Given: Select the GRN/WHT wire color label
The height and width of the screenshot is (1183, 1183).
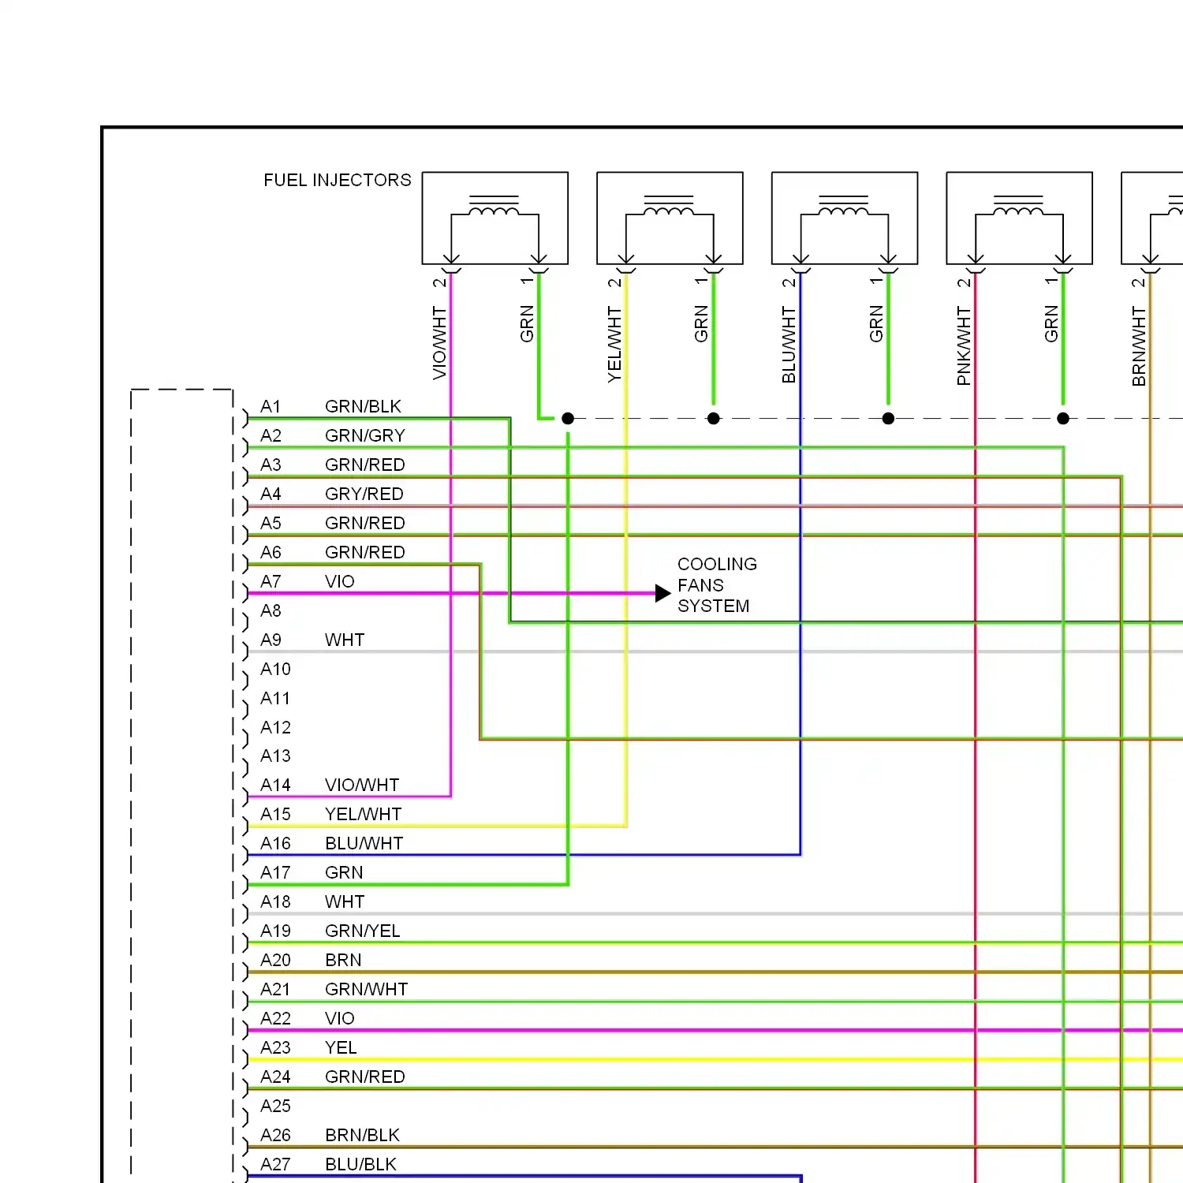Looking at the screenshot, I should (x=366, y=990).
